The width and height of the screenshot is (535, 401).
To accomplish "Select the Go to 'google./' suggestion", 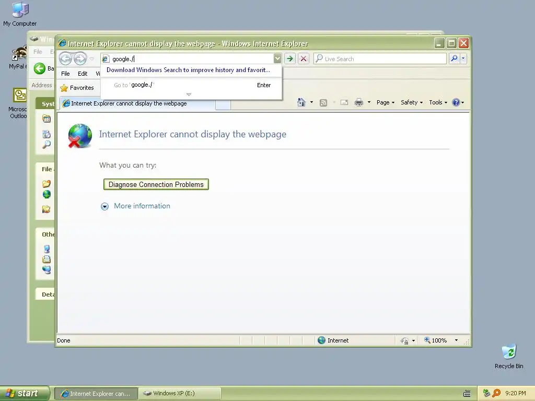I will pos(191,85).
